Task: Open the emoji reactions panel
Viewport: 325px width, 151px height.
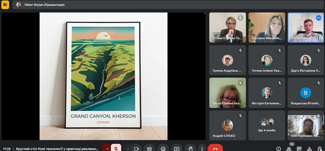Action: 163,148
